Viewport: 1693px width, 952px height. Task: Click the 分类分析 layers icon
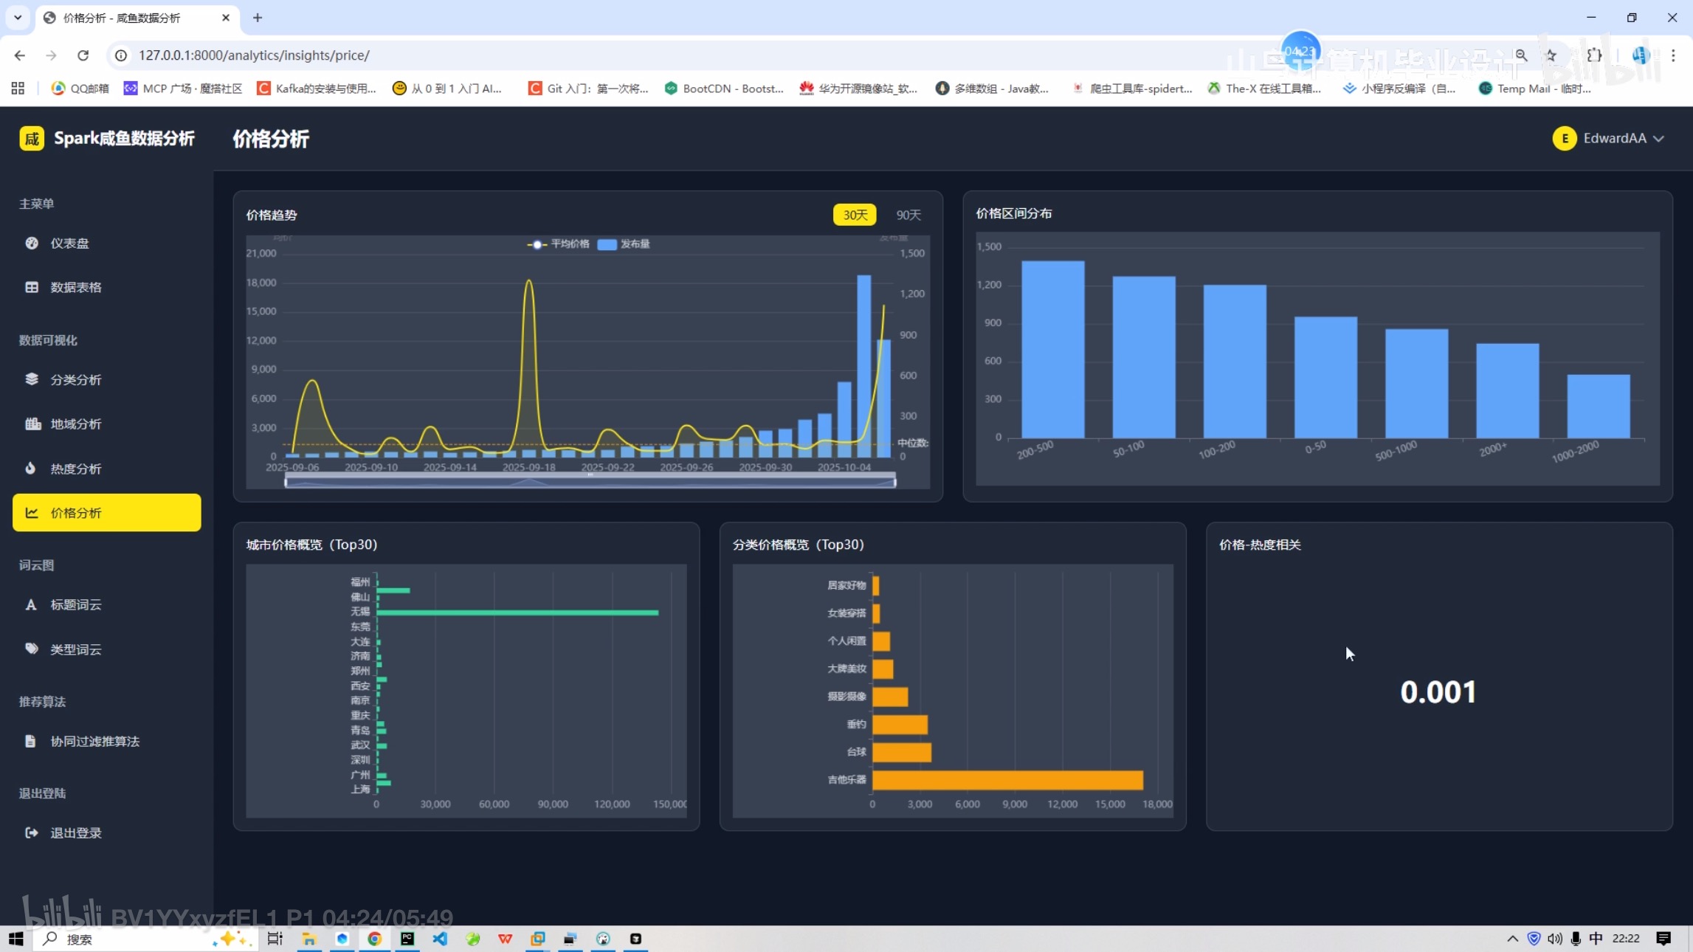click(x=32, y=379)
